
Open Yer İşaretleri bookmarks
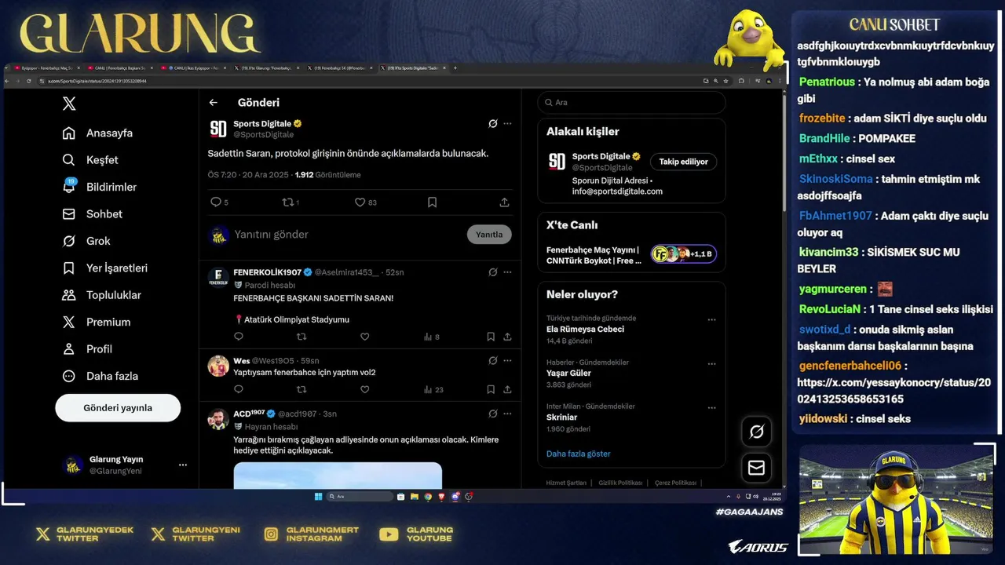[x=104, y=268]
